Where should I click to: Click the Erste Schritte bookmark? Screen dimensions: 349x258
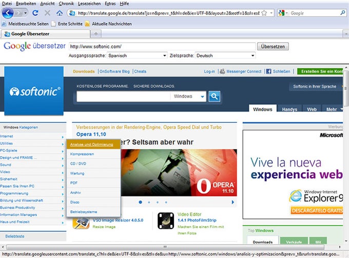click(x=67, y=24)
